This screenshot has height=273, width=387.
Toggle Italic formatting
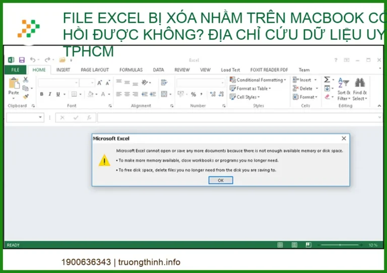tap(50, 94)
